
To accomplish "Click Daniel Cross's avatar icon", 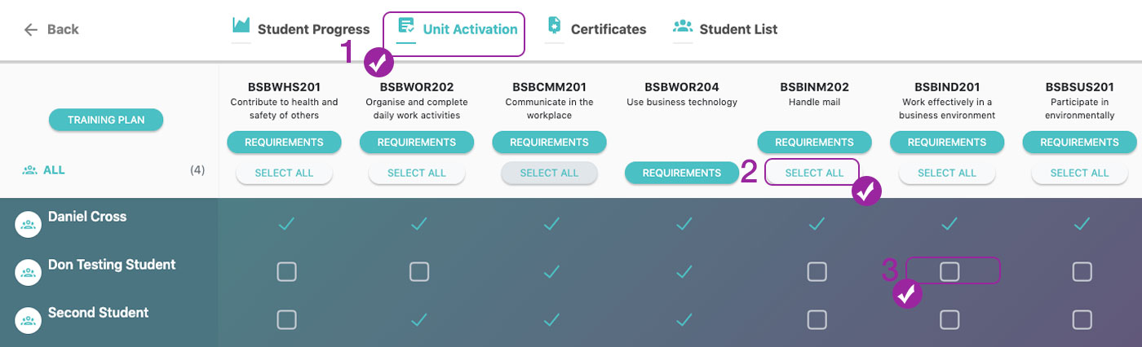I will click(29, 224).
